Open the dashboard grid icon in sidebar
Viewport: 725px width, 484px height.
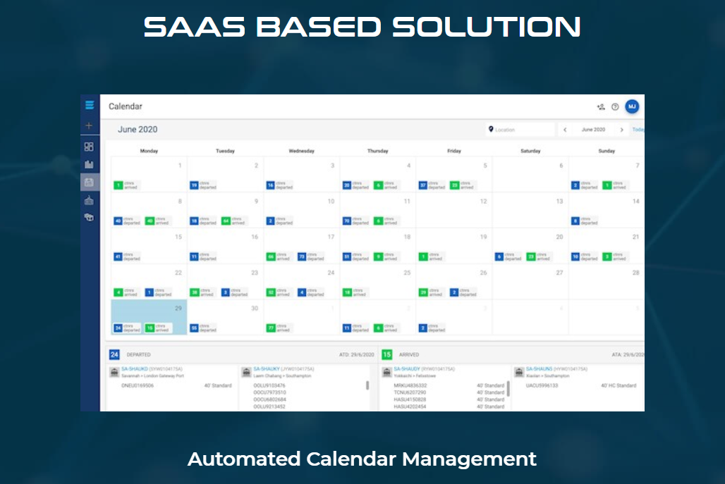pyautogui.click(x=89, y=147)
